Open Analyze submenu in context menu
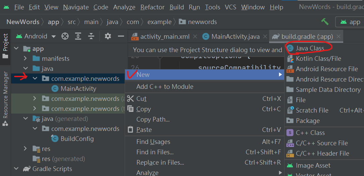The image size is (364, 176). coord(205,173)
